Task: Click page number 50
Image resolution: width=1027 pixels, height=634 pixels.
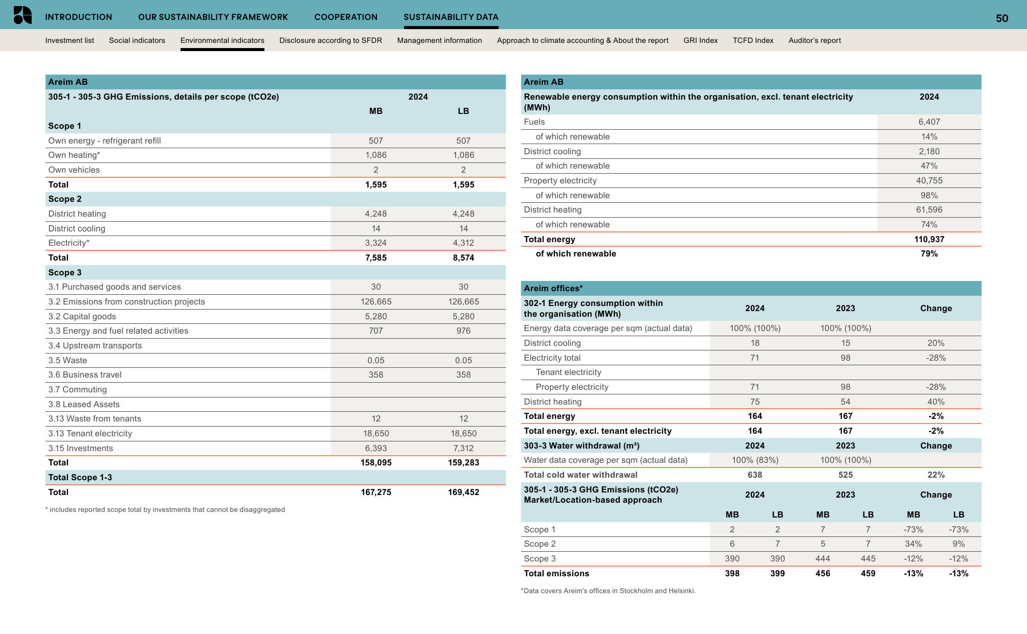Action: coord(1001,18)
